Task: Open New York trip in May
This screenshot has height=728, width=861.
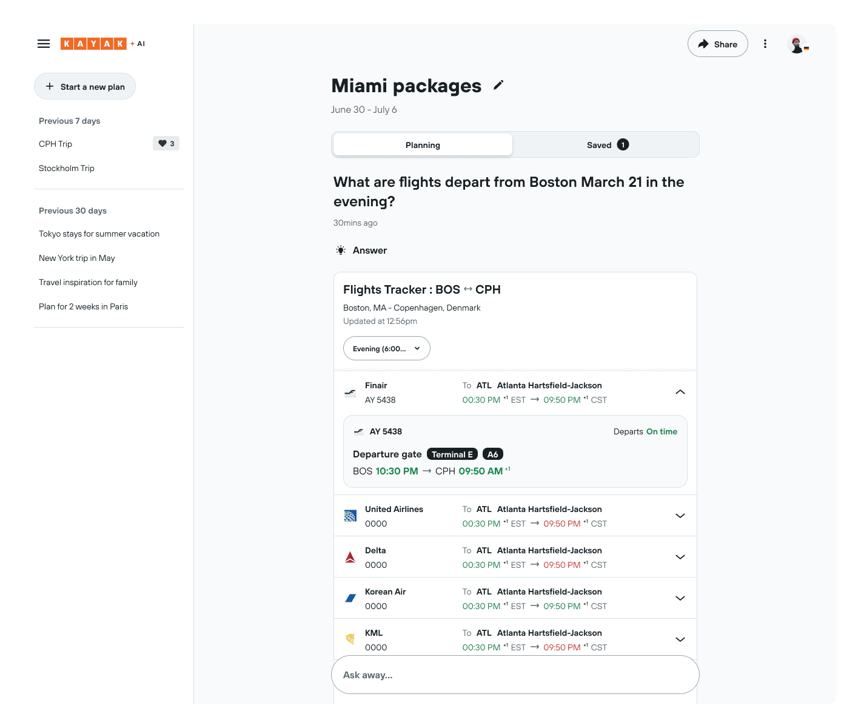Action: pyautogui.click(x=77, y=258)
